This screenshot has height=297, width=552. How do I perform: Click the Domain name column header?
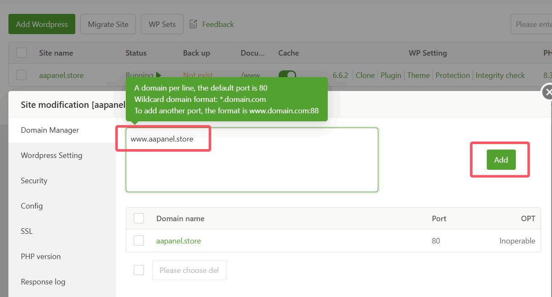click(x=180, y=219)
